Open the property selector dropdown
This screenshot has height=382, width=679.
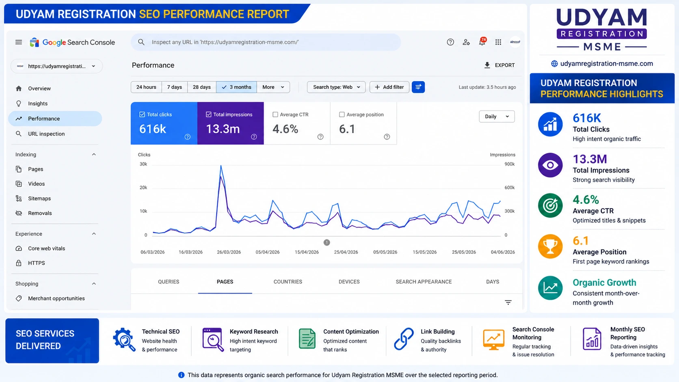tap(56, 66)
